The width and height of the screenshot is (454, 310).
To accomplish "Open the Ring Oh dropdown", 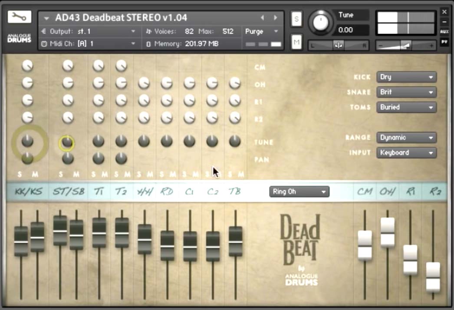I will pyautogui.click(x=299, y=192).
